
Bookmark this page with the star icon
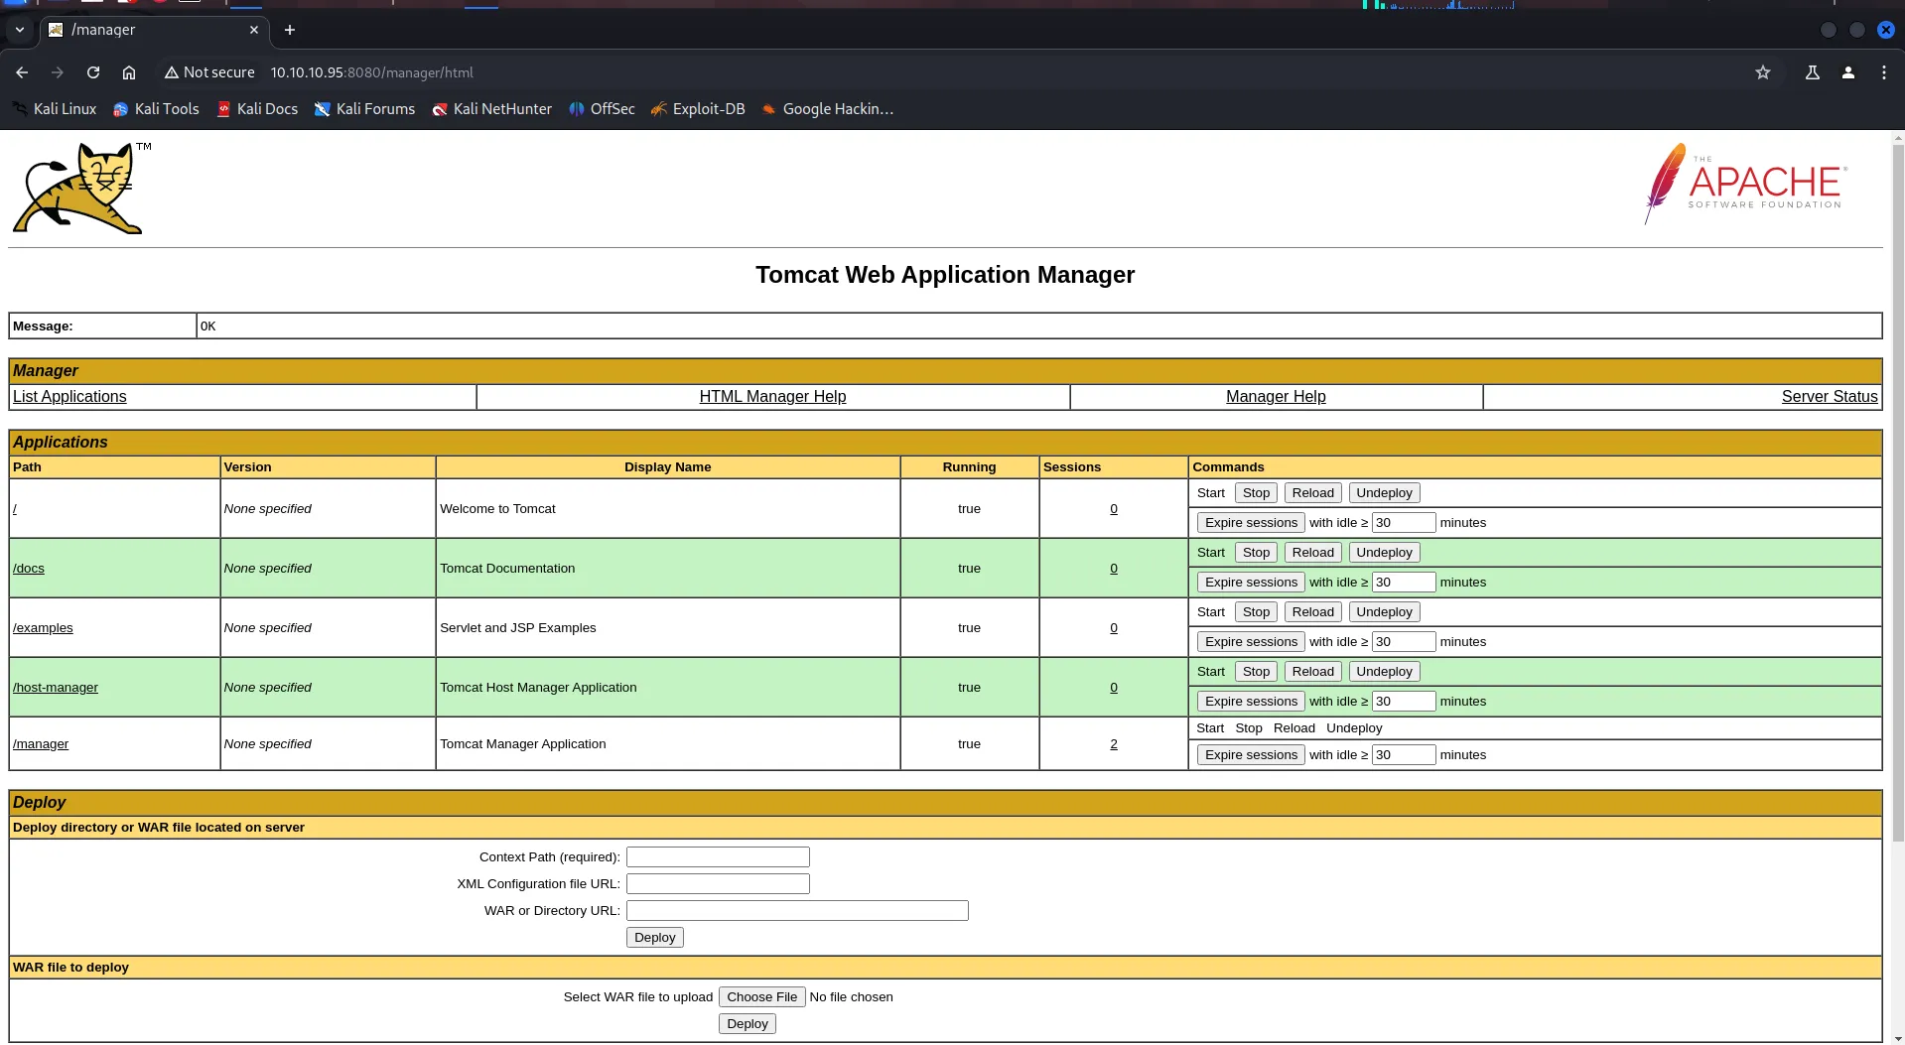pyautogui.click(x=1763, y=72)
